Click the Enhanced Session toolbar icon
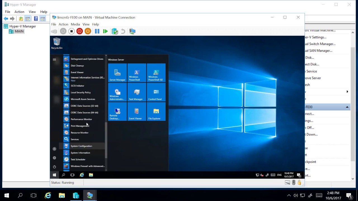 [x=132, y=31]
